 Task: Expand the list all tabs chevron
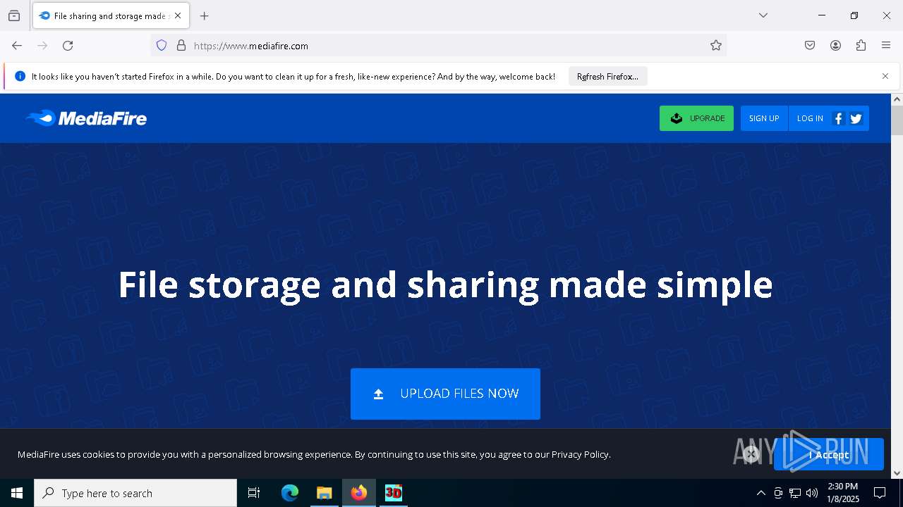coord(763,15)
